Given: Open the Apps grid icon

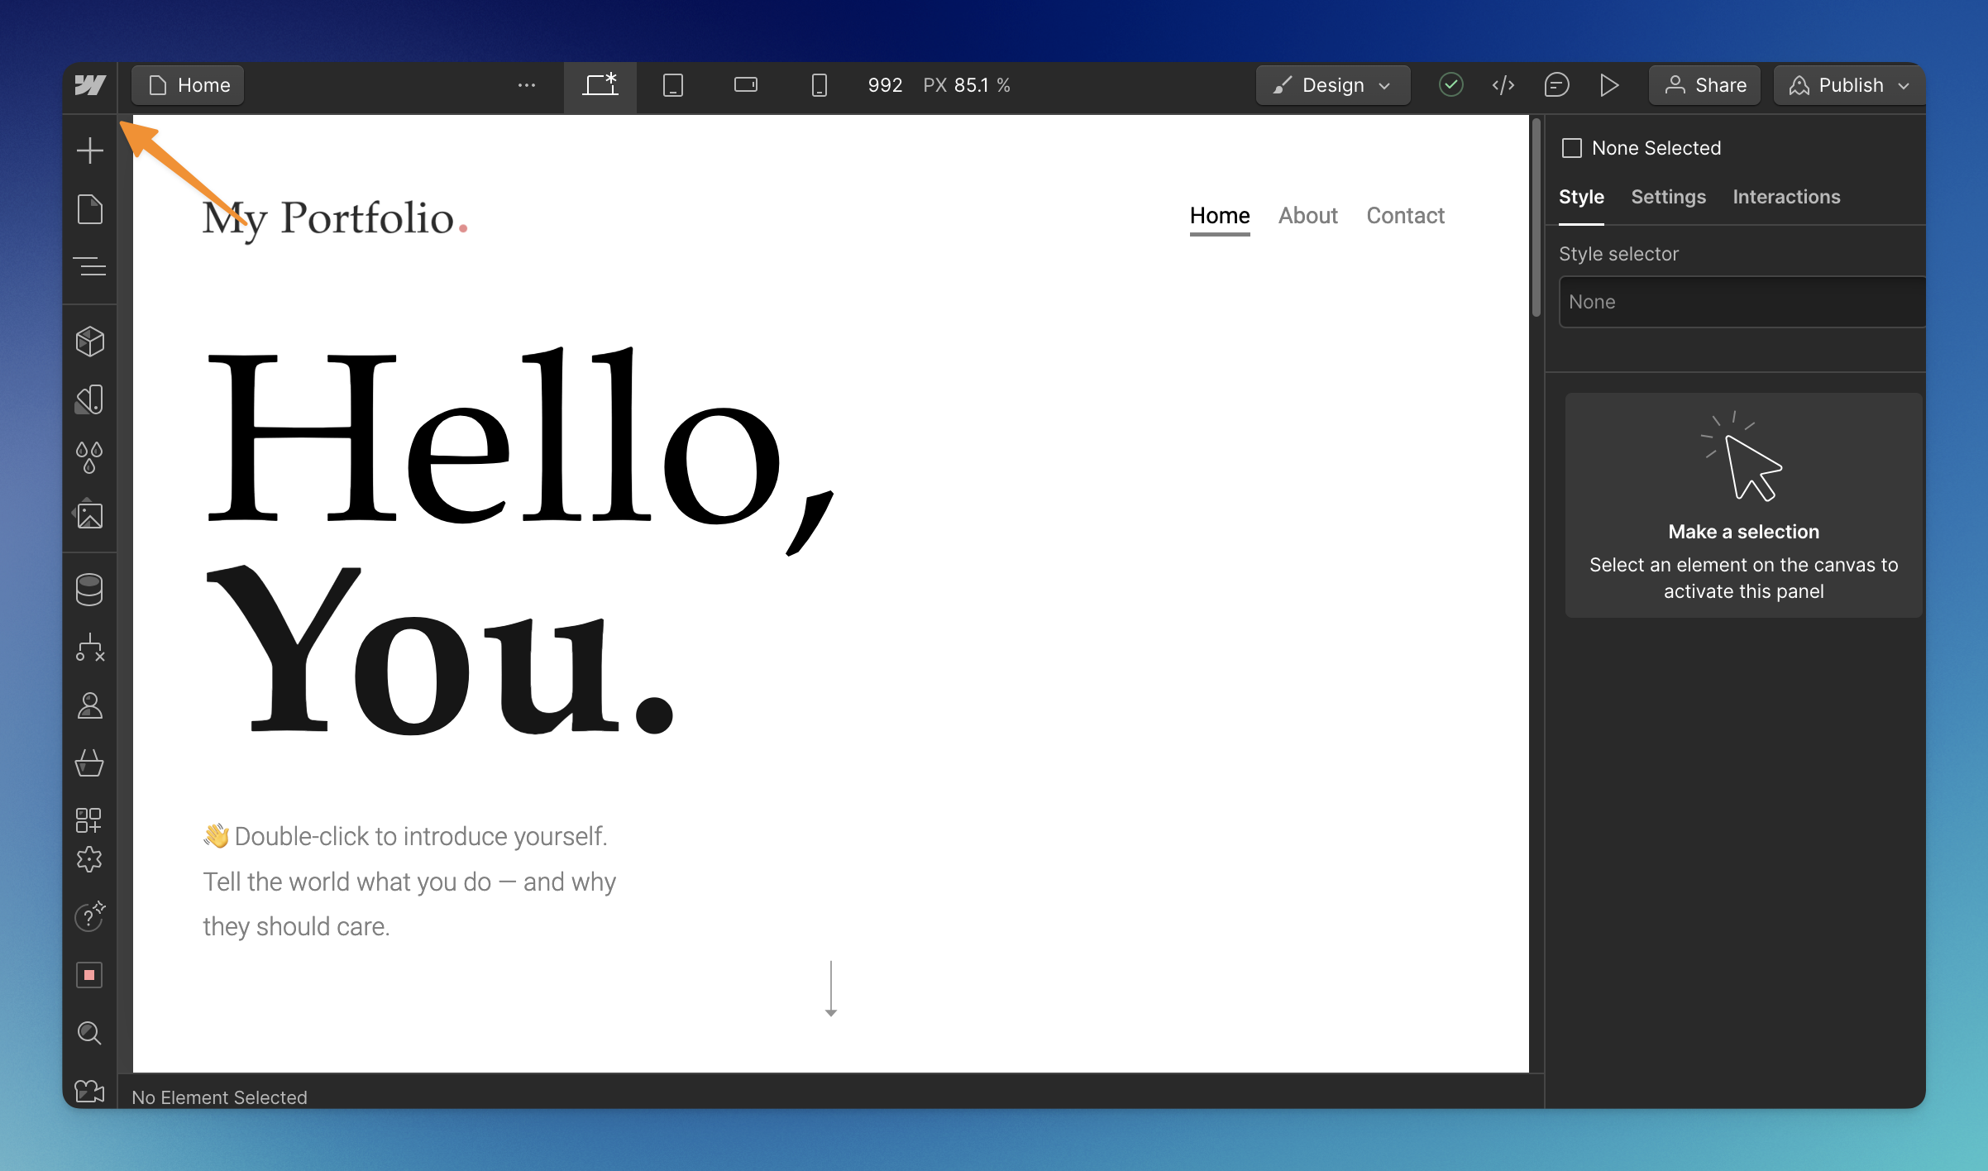Looking at the screenshot, I should click(x=89, y=820).
